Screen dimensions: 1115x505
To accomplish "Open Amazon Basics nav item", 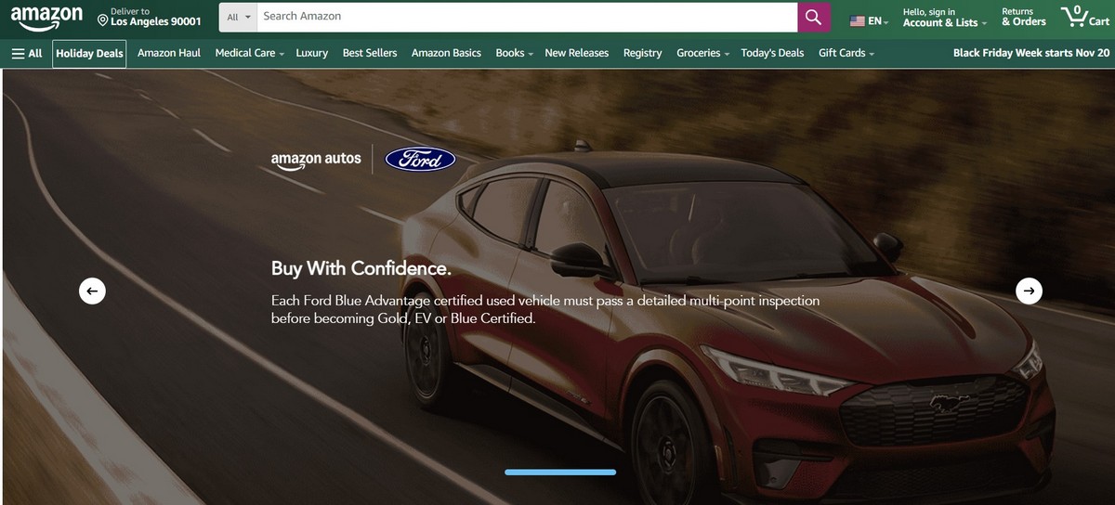I will [446, 53].
